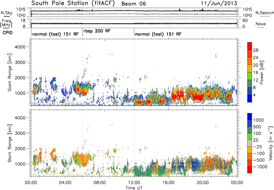Click the '2000' tick in the velocity panel
This screenshot has width=274, height=190.
point(20,149)
